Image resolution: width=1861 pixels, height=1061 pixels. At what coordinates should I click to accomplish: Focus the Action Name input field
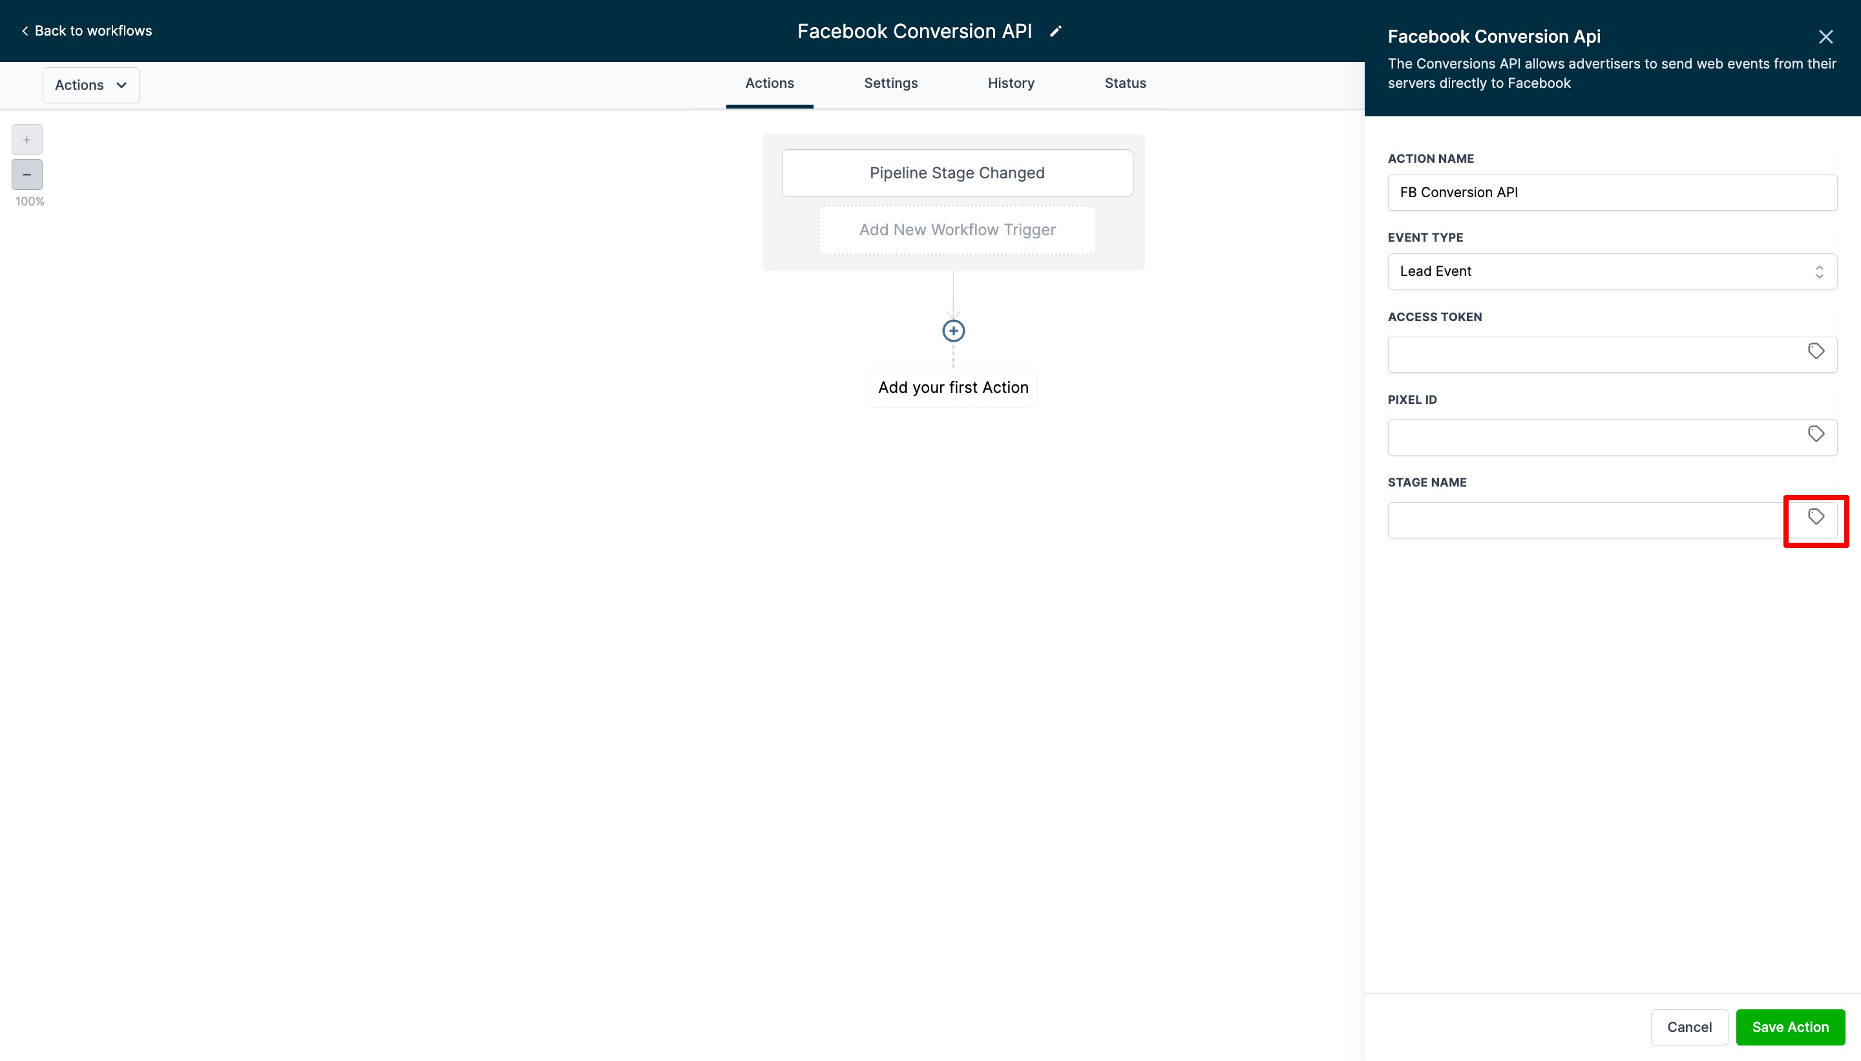[1611, 193]
